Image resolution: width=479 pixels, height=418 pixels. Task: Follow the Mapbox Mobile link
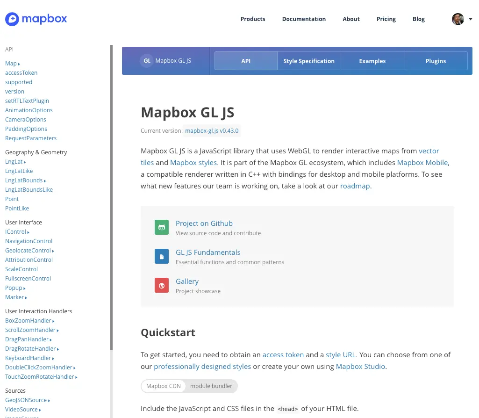coord(422,163)
